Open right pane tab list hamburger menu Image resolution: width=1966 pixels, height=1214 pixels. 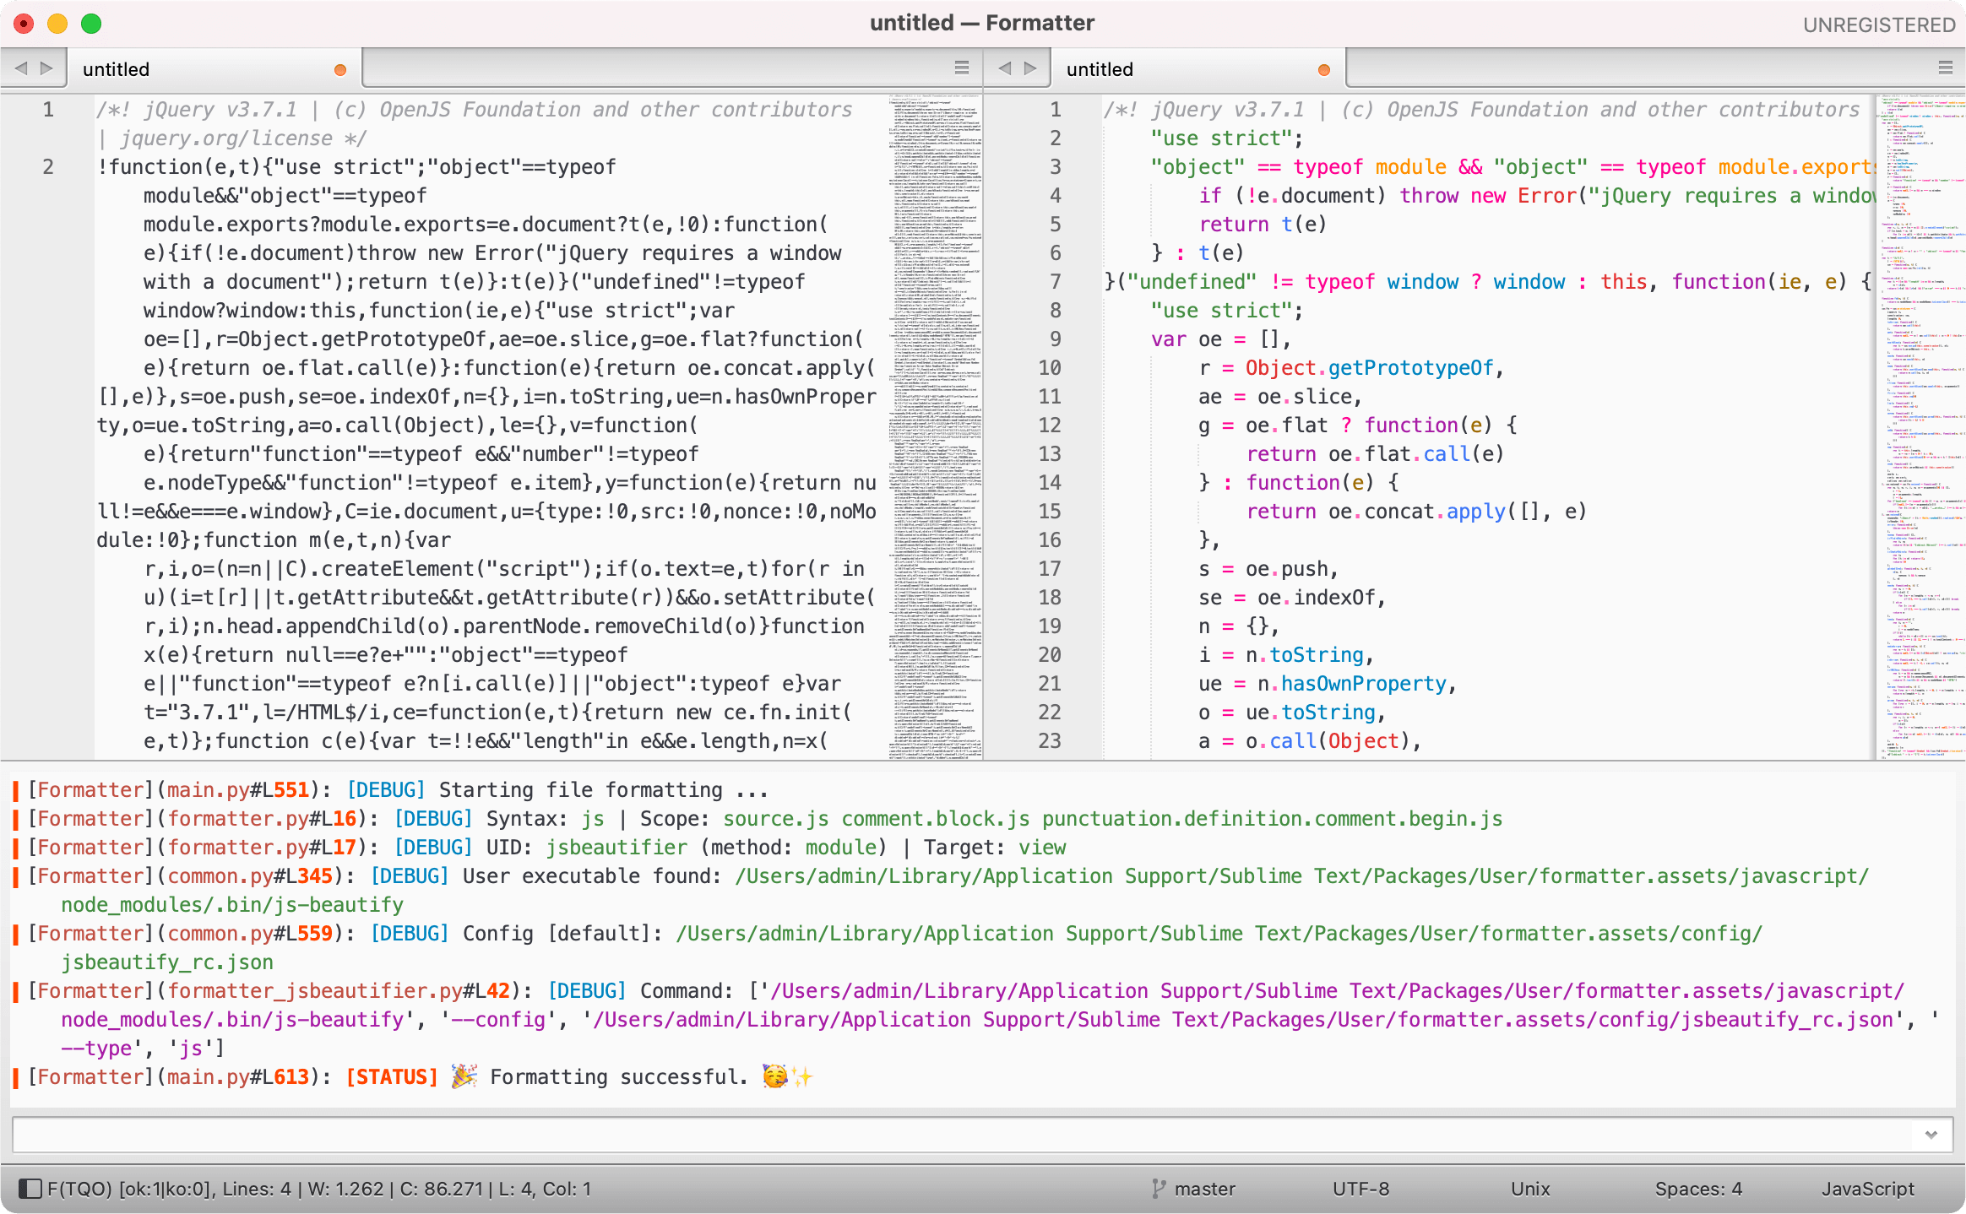point(1946,68)
